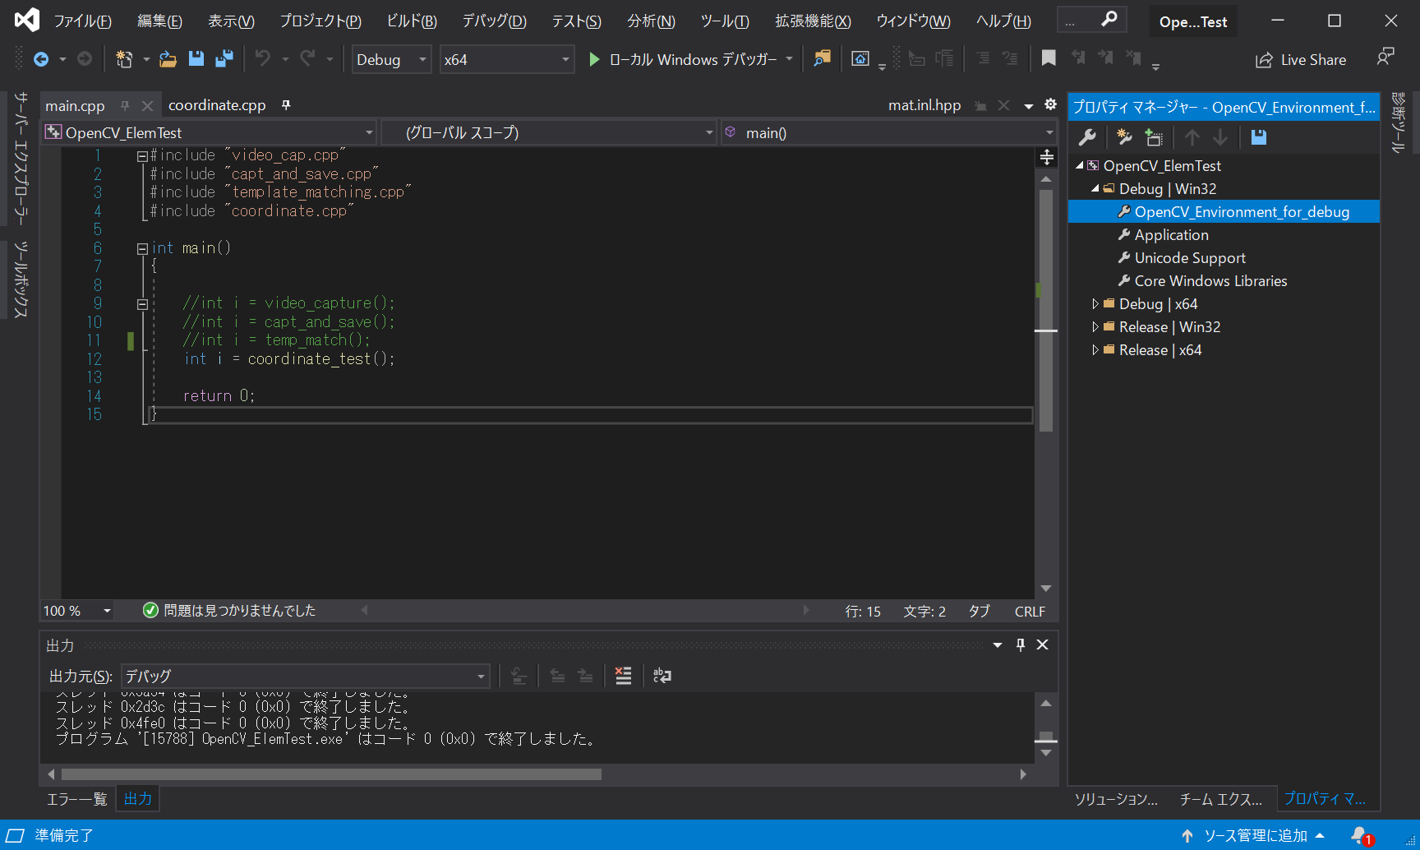This screenshot has width=1420, height=850.
Task: Open the Debug configuration dropdown
Action: (422, 60)
